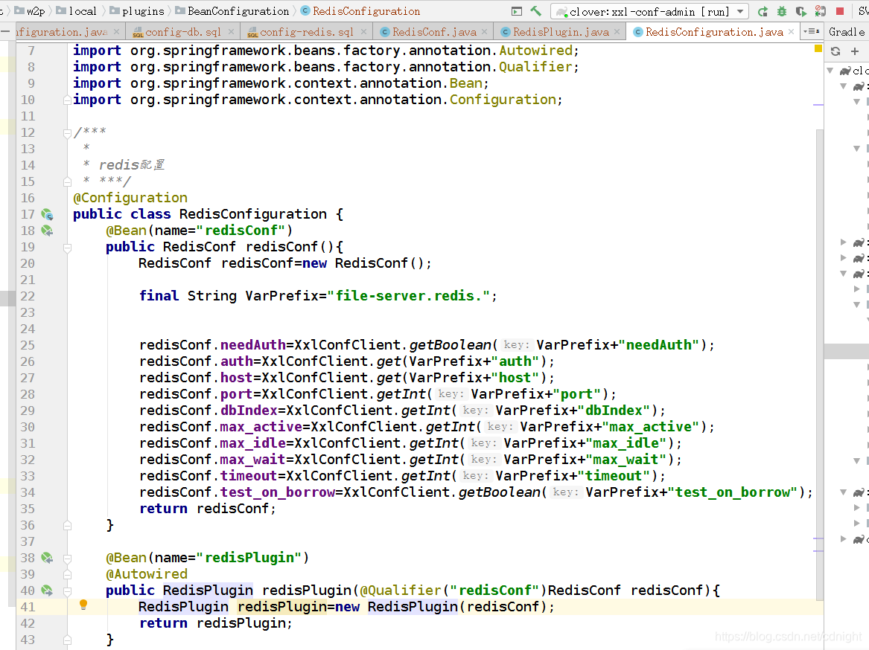Close the config-redis.sql tab
The width and height of the screenshot is (869, 650).
(363, 31)
